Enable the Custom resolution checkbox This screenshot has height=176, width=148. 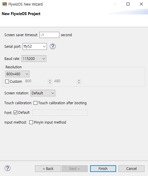(7, 82)
